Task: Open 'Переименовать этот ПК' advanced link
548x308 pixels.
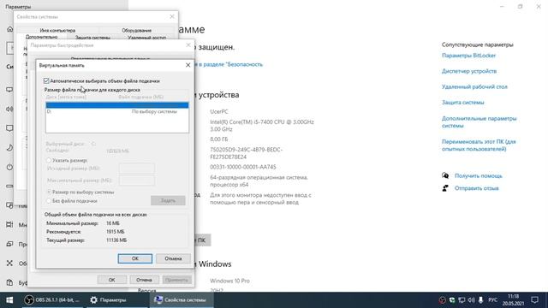Action: tap(479, 145)
